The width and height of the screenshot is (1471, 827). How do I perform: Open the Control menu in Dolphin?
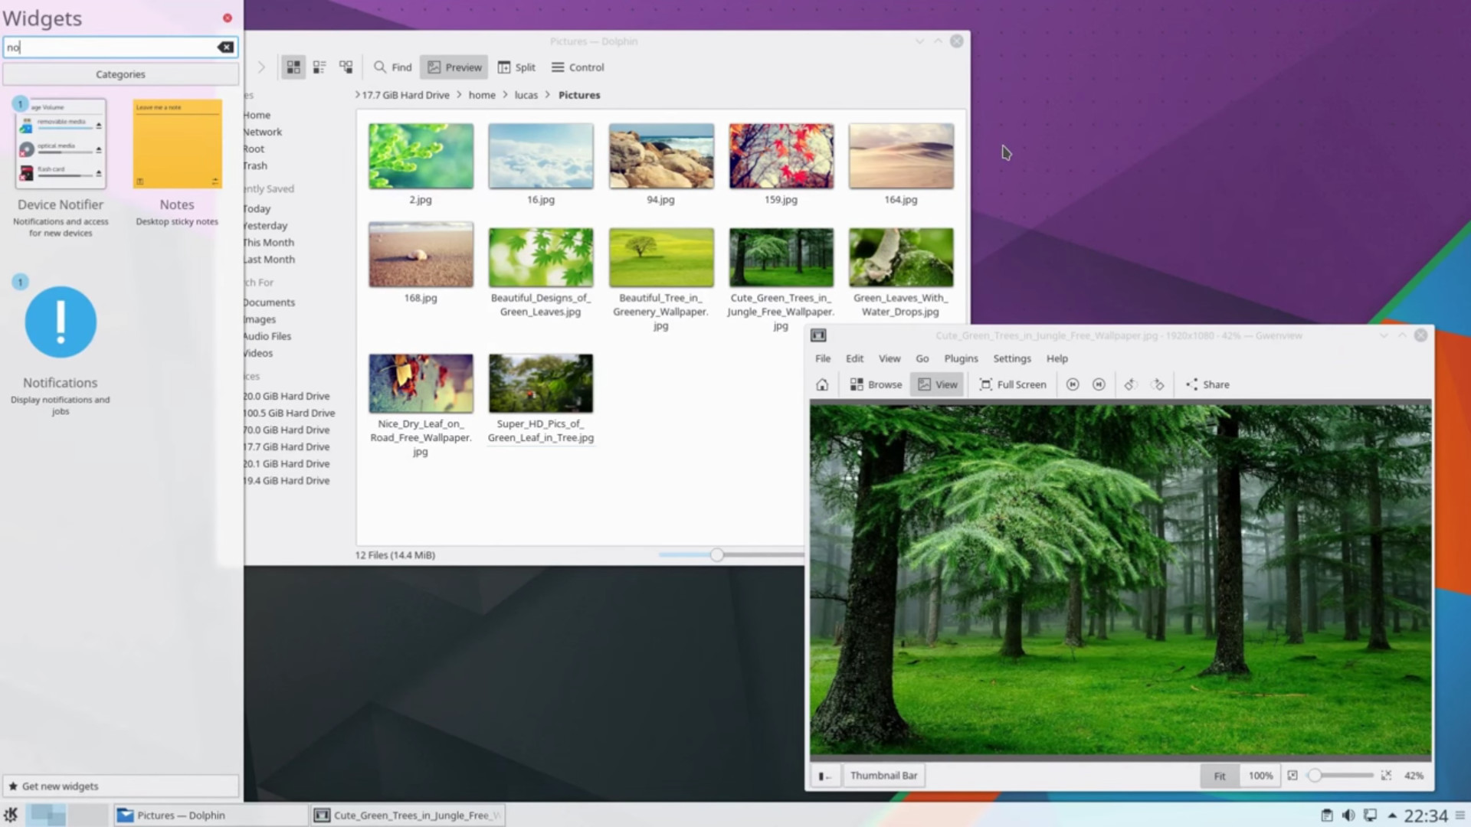pyautogui.click(x=578, y=67)
